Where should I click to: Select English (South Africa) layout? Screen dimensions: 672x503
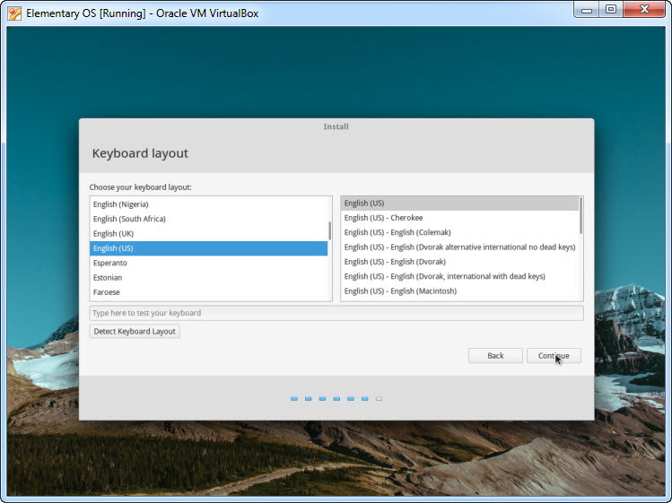click(209, 219)
